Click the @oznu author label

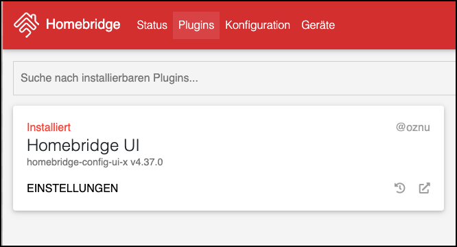[412, 128]
